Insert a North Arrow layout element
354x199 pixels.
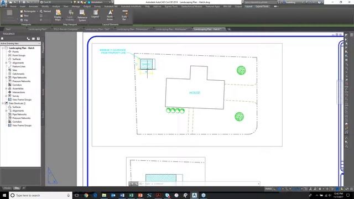(110, 15)
